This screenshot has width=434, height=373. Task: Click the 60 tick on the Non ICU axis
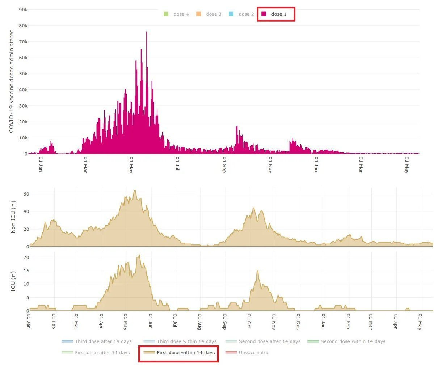(x=26, y=194)
